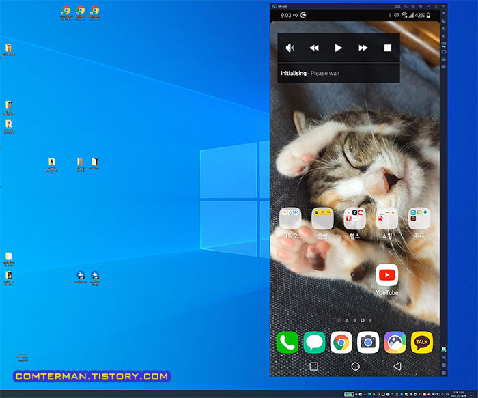Tap the stop button in the radio widget
Image resolution: width=478 pixels, height=398 pixels.
[387, 48]
